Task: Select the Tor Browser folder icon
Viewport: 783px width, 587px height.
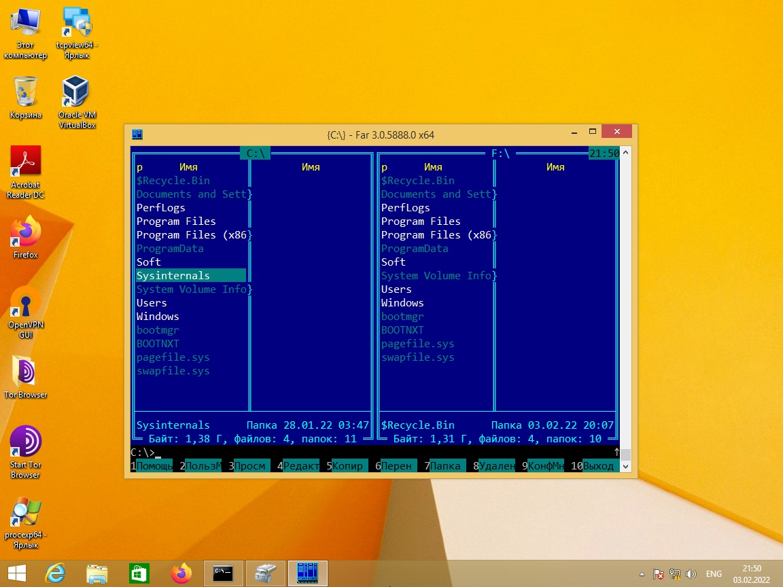Action: 25,377
